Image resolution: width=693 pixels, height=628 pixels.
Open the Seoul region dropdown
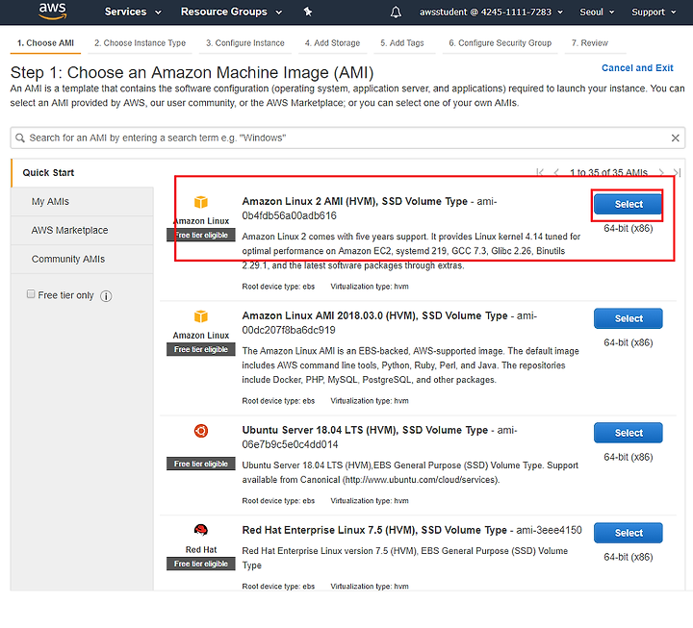597,13
